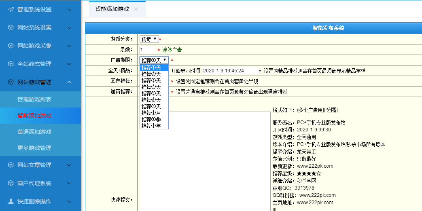Expand the 网站文章管理 chevron
422x211 pixels.
pos(69,165)
